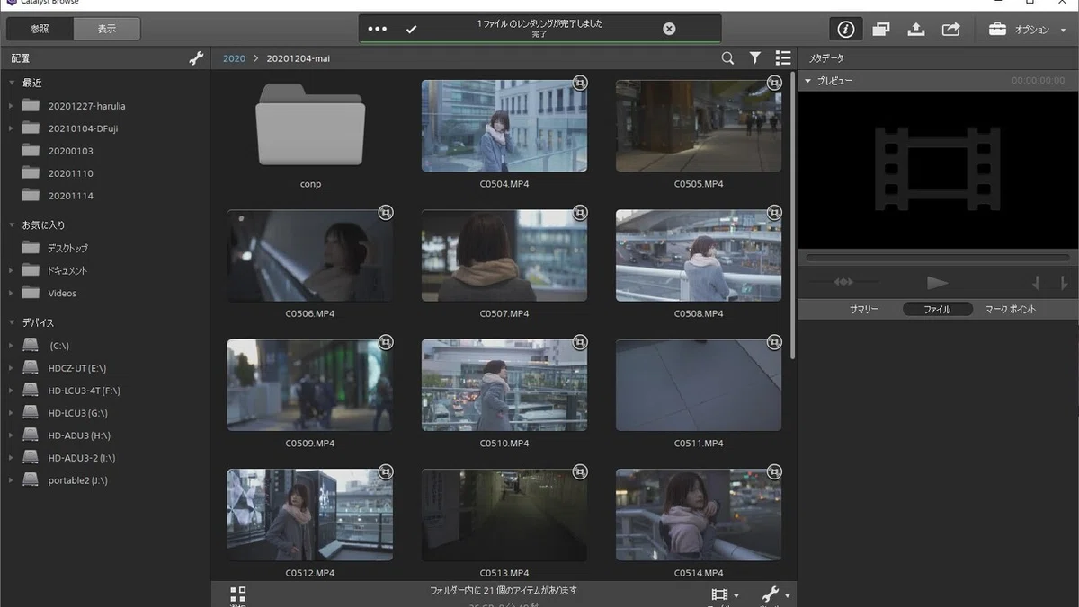This screenshot has height=607, width=1079.
Task: Select the サマリー tab
Action: 864,309
